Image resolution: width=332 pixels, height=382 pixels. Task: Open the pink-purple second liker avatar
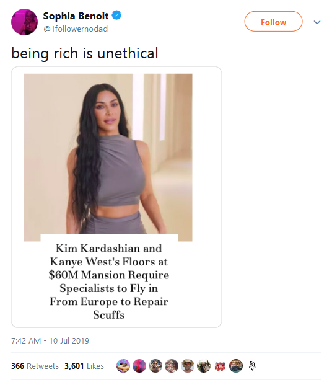[x=139, y=366]
